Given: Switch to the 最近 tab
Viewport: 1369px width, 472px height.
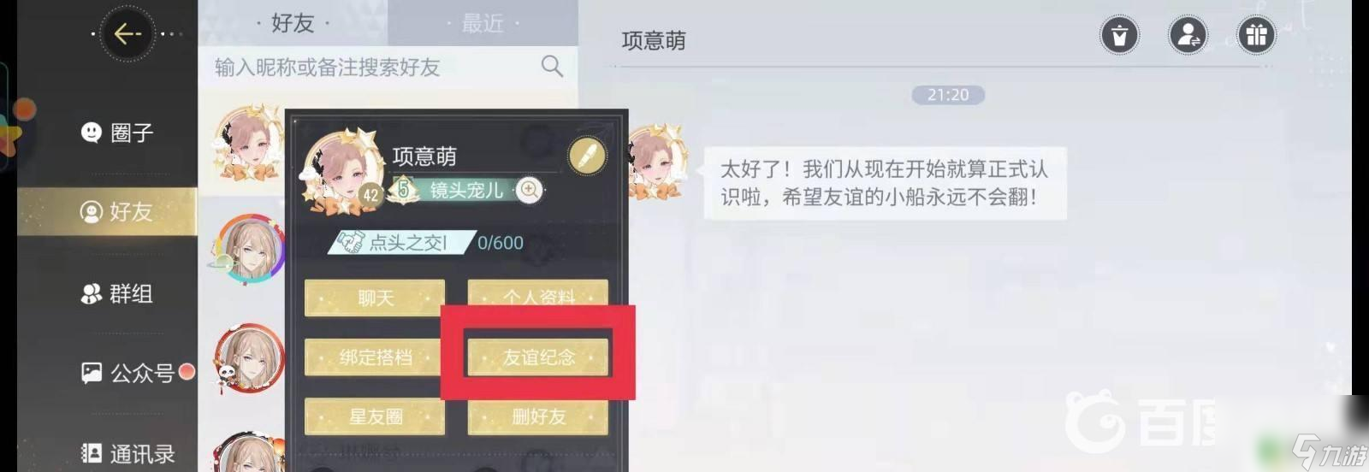Looking at the screenshot, I should [483, 23].
